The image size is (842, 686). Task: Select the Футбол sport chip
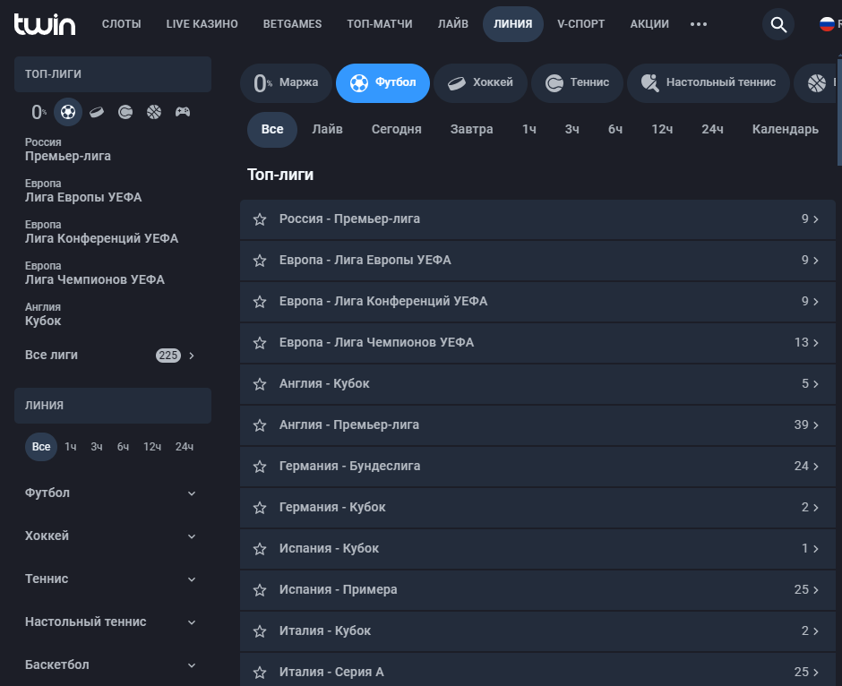point(382,83)
